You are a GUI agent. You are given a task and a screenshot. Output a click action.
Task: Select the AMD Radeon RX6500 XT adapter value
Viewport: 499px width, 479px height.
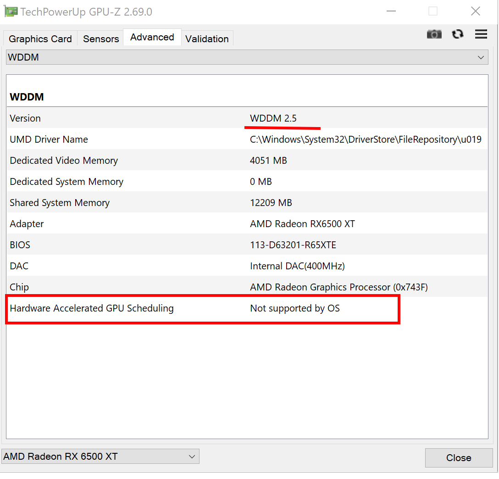click(302, 224)
